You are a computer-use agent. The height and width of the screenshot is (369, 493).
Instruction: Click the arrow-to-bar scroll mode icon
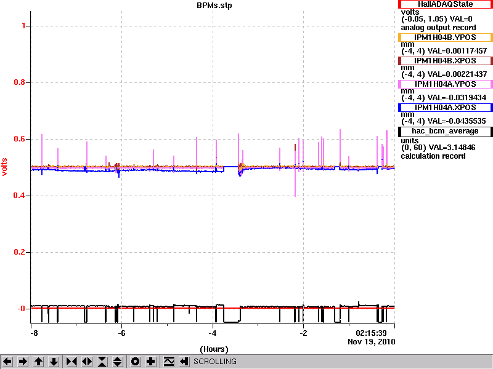(x=184, y=362)
